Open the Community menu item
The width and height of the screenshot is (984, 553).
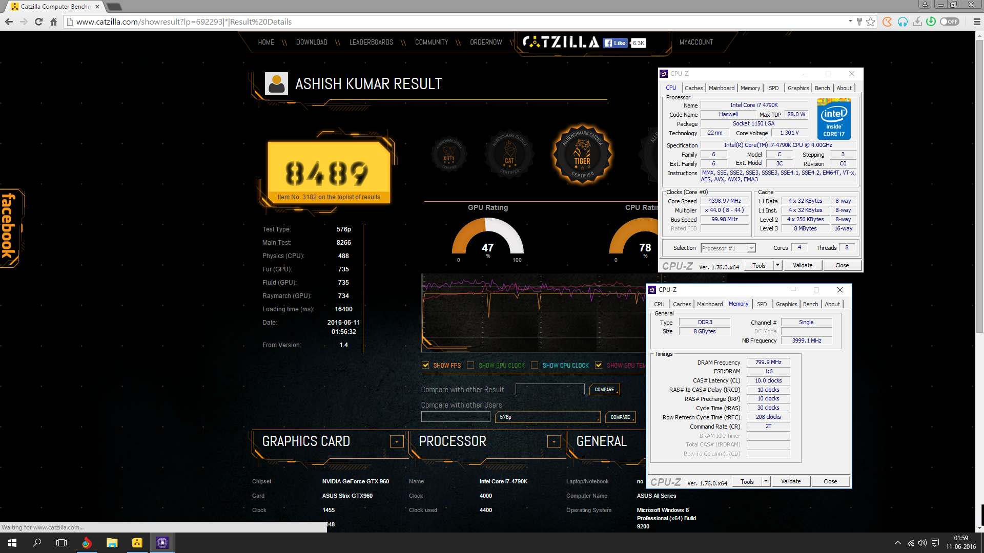(432, 42)
